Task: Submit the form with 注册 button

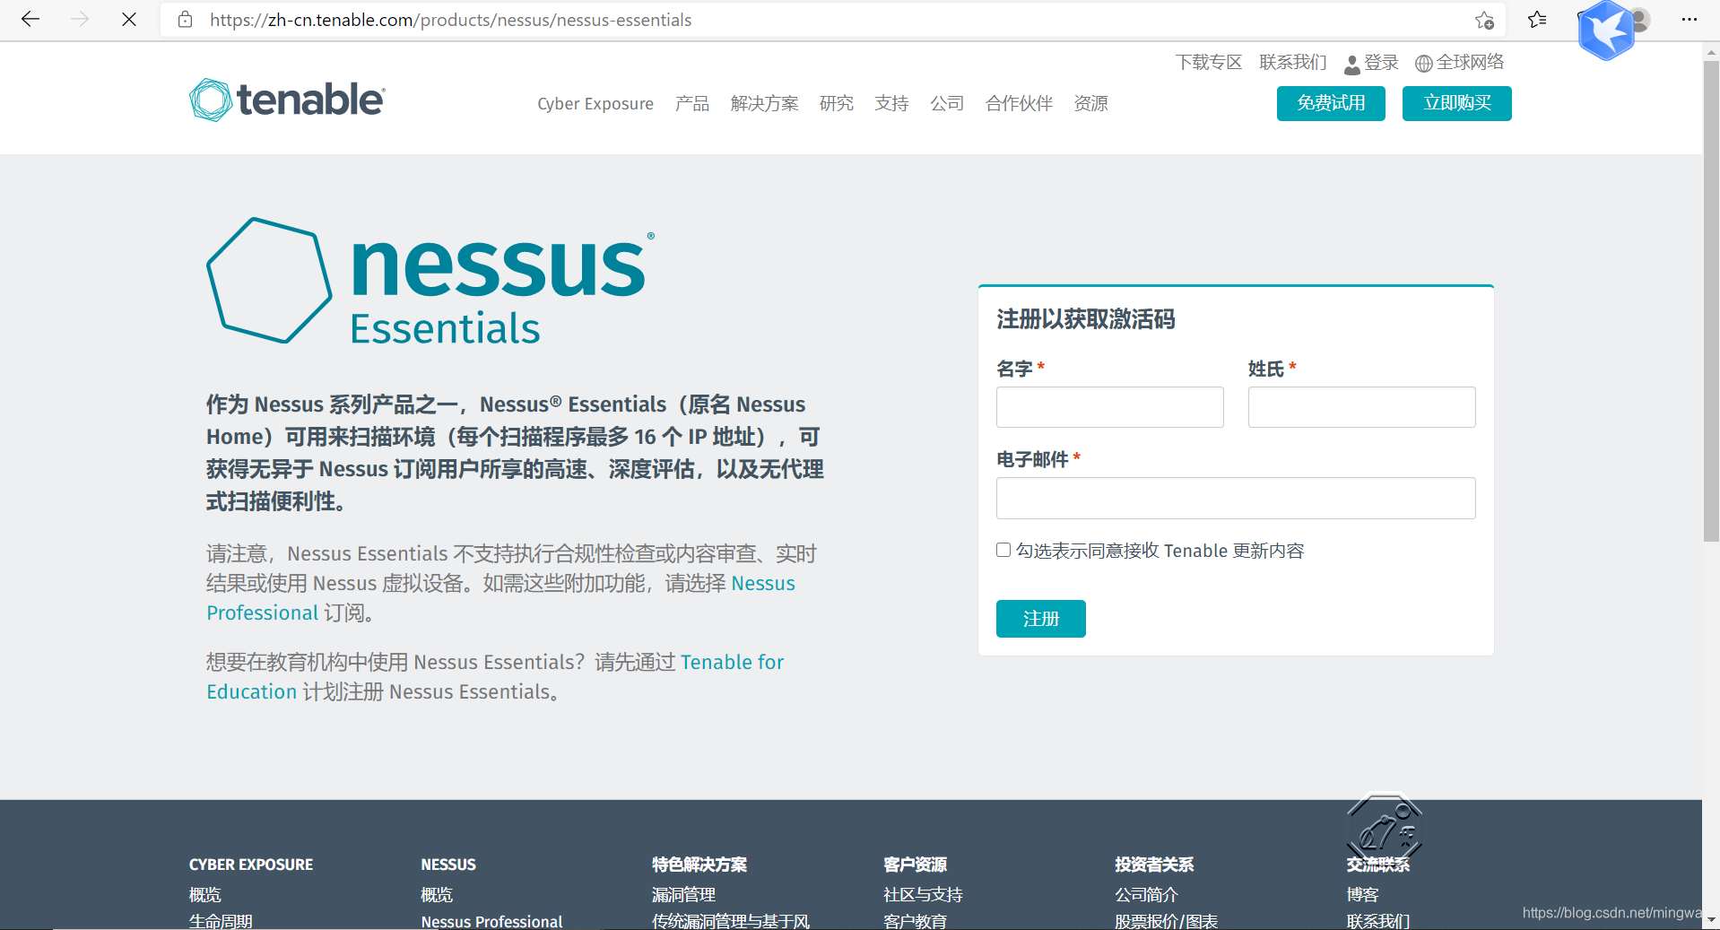Action: 1041,619
